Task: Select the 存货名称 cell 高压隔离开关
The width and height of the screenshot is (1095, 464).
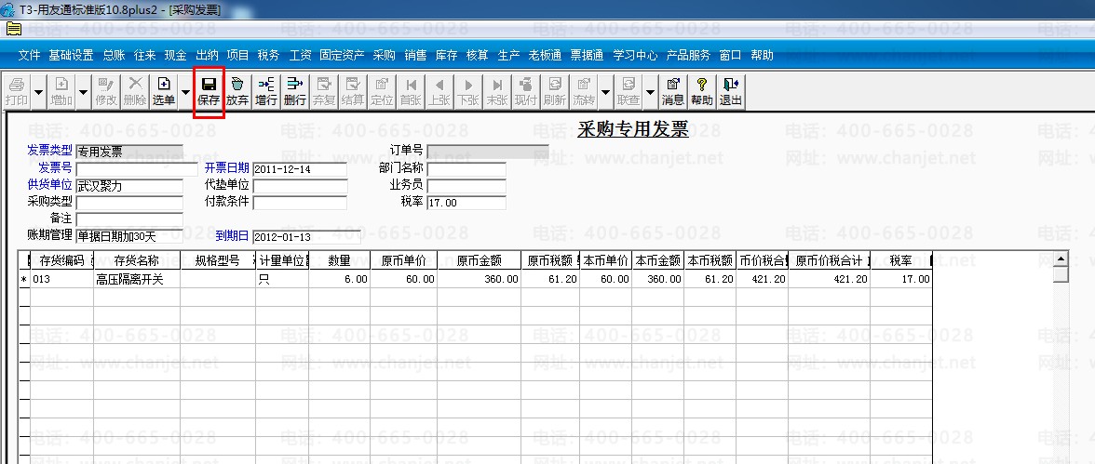Action: [x=137, y=279]
